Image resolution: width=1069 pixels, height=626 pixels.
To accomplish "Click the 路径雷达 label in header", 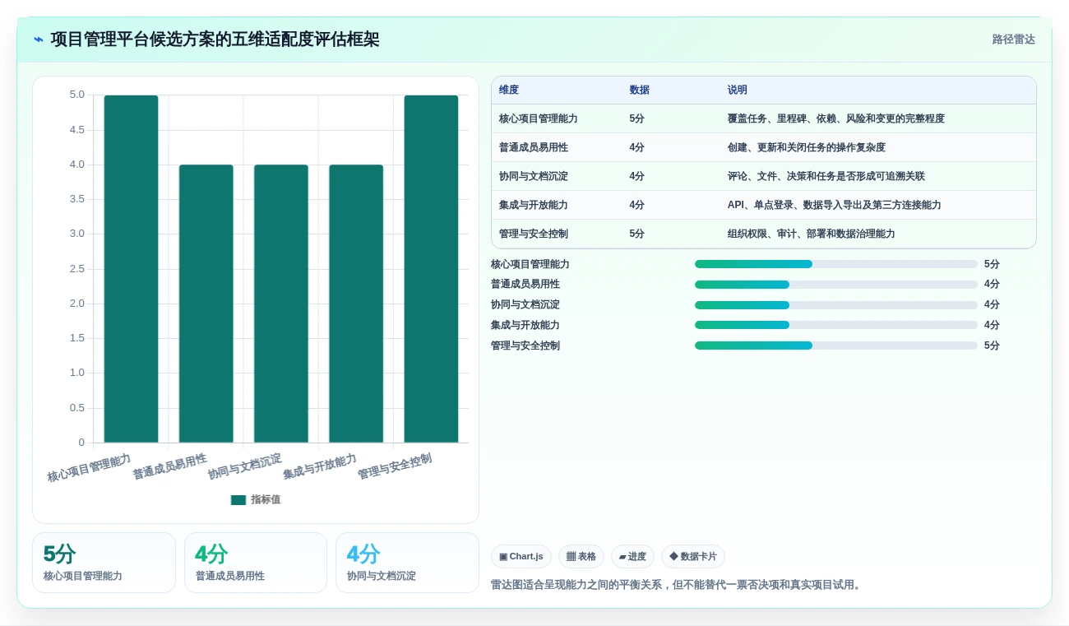I will tap(1013, 39).
